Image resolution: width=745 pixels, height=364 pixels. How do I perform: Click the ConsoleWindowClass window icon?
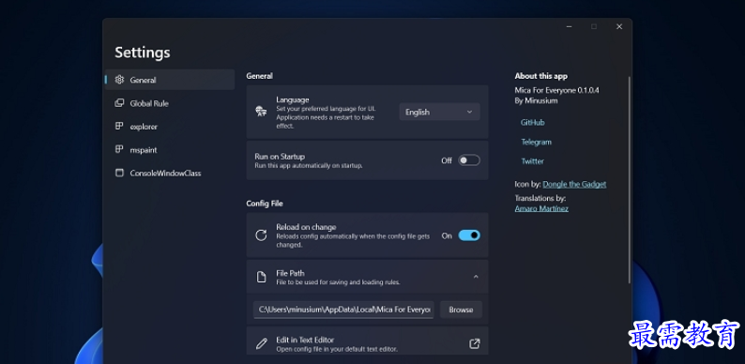(x=119, y=173)
